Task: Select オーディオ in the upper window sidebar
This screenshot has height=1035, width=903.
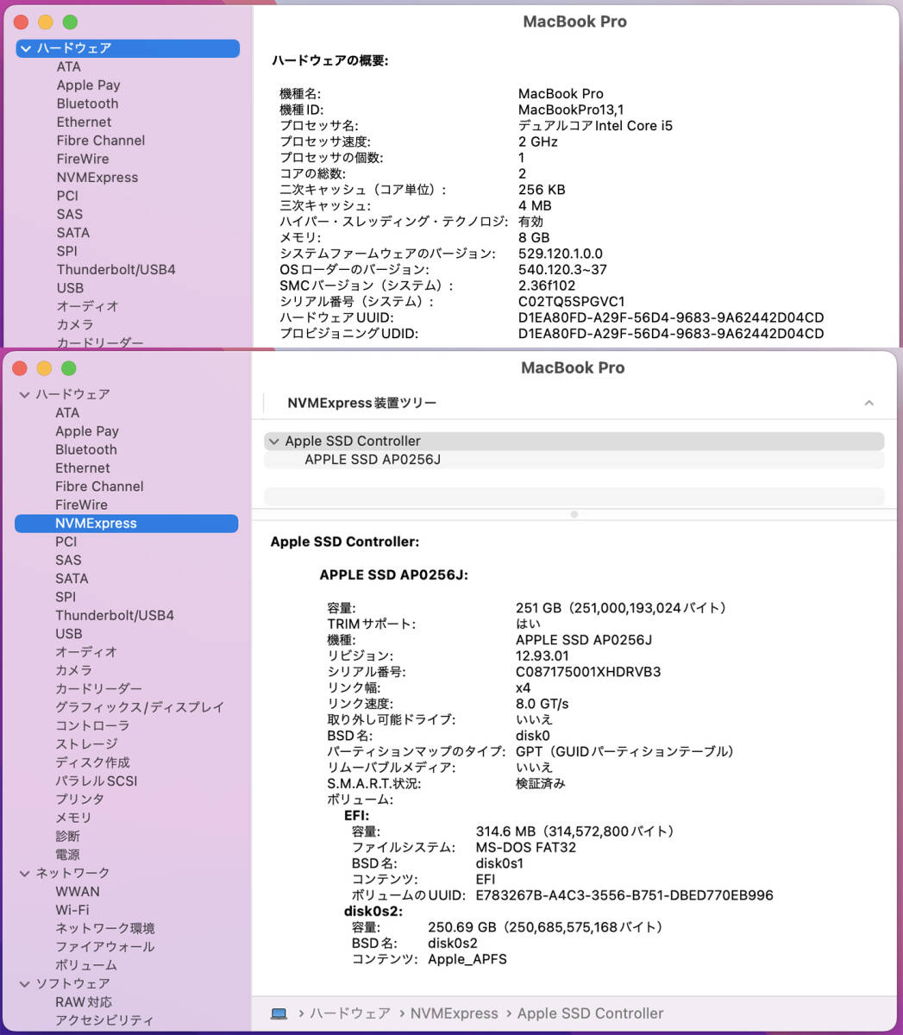Action: [x=87, y=306]
